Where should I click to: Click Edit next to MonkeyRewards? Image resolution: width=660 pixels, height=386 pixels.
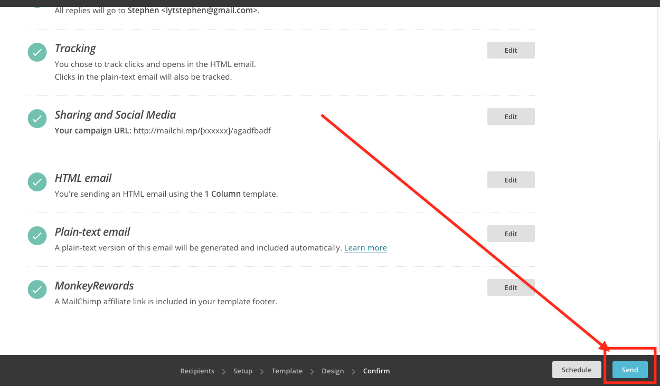(511, 287)
